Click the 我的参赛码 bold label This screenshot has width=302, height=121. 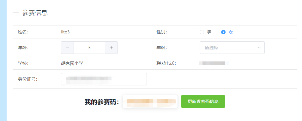tap(102, 102)
